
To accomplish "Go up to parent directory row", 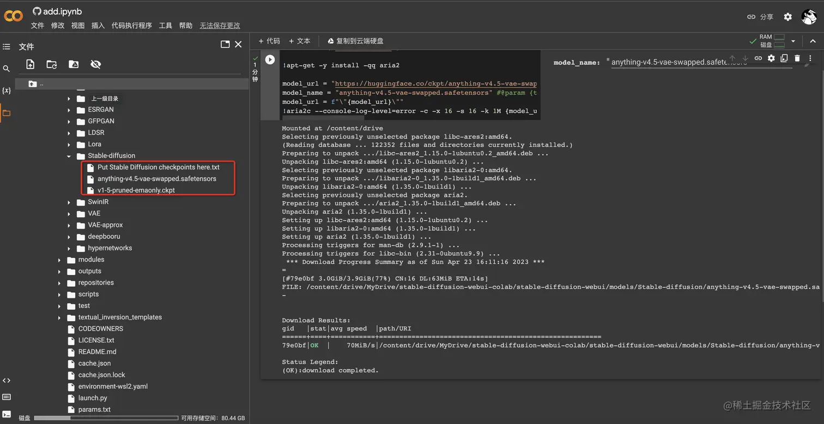I will tap(132, 84).
